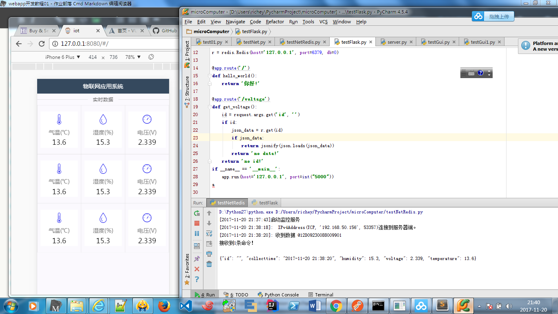Click the keyboard icon in floating IME toolbar

click(x=471, y=73)
